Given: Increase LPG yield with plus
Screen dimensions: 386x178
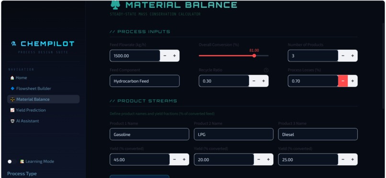Looking at the screenshot, I should 268,159.
